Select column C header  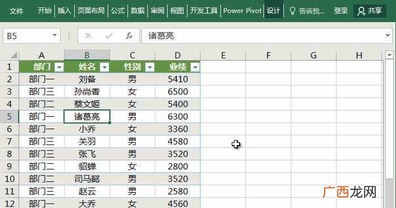point(133,55)
